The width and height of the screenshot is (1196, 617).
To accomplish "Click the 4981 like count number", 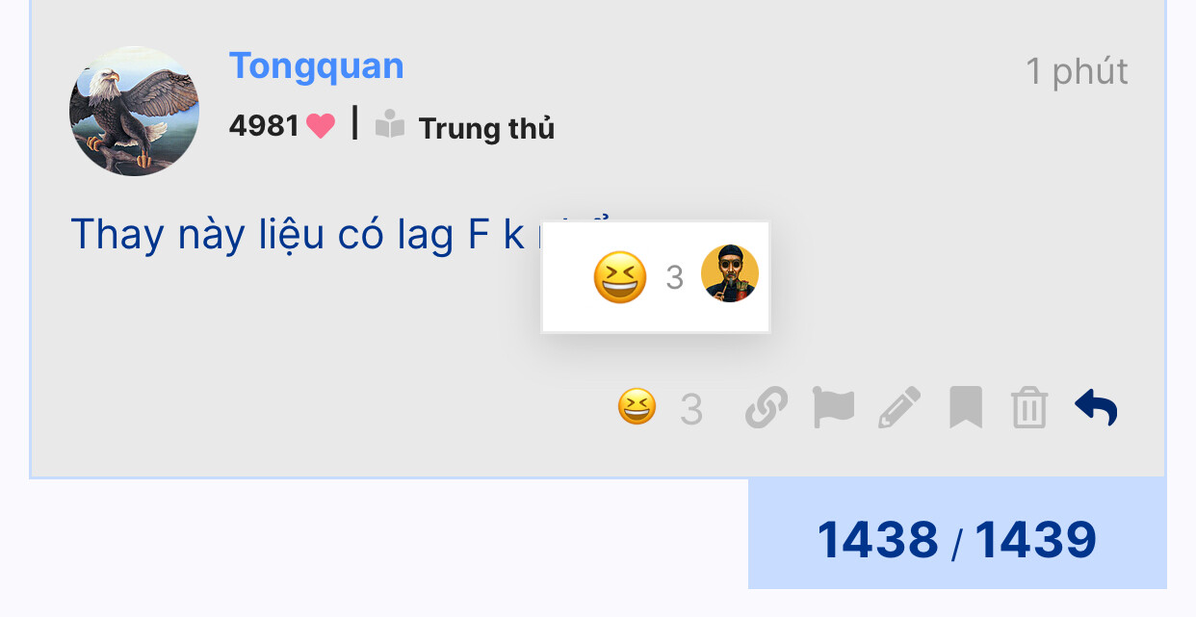I will point(265,126).
